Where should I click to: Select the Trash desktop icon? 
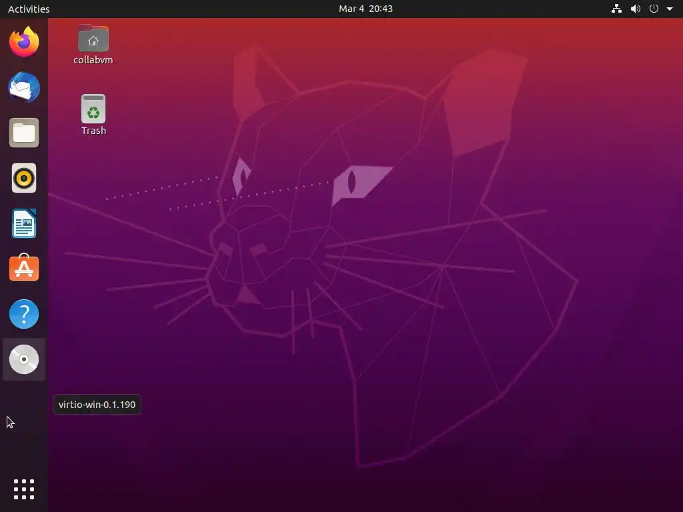click(93, 109)
